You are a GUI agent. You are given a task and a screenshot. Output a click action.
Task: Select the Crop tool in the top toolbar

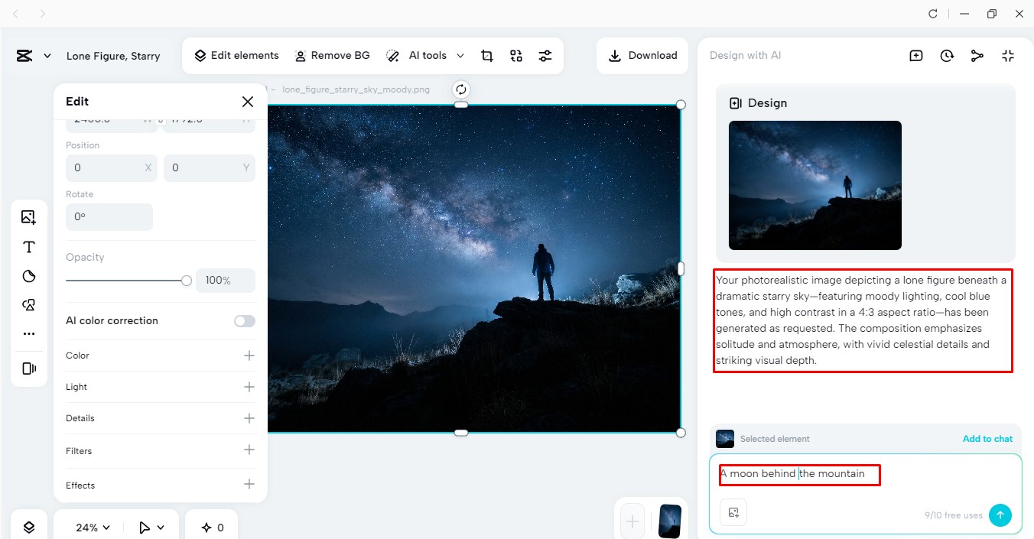pyautogui.click(x=487, y=55)
